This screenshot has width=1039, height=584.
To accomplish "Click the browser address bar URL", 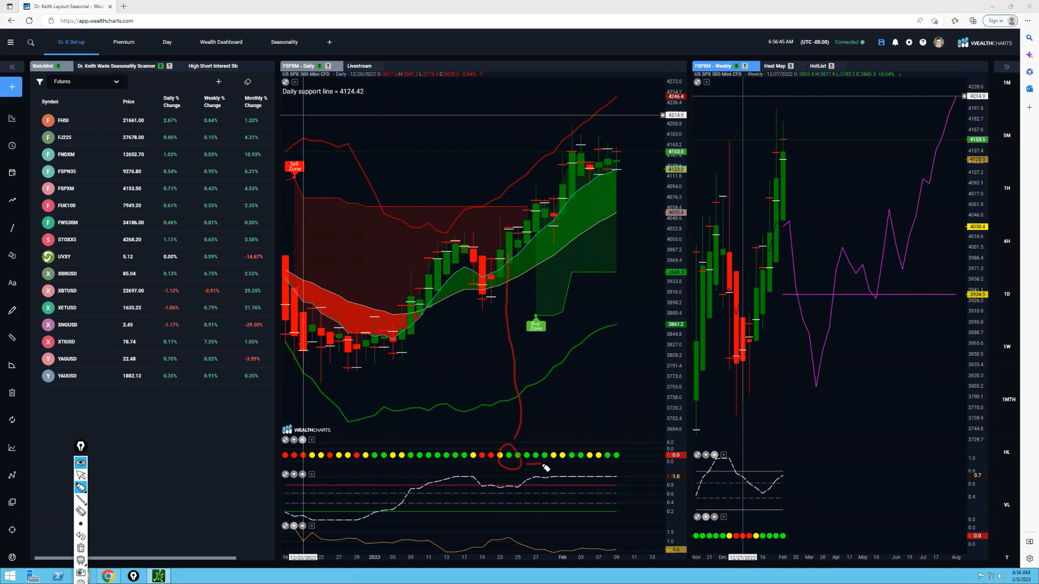I will tap(97, 21).
